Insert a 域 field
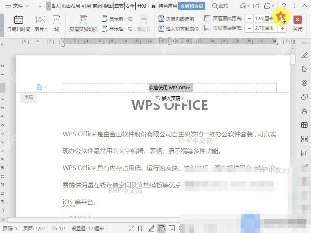311x233 pixels. (56, 24)
